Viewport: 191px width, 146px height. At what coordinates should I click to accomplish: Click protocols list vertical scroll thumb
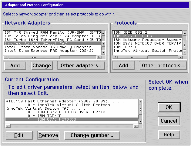[x=185, y=45]
